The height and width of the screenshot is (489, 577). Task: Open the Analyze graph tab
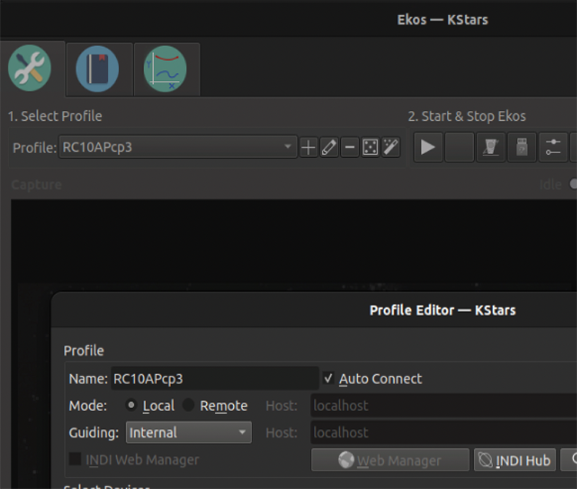pyautogui.click(x=165, y=69)
